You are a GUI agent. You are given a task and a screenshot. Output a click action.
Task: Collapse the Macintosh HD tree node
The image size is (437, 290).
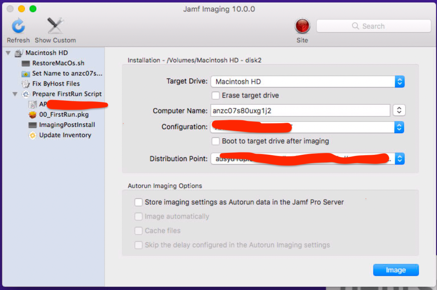[x=8, y=53]
